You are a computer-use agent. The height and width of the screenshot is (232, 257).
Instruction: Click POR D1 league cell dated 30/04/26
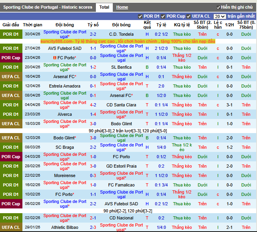(11, 35)
